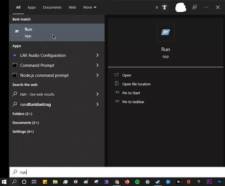Open the feedback person icon
The height and width of the screenshot is (186, 225).
coord(194,7)
